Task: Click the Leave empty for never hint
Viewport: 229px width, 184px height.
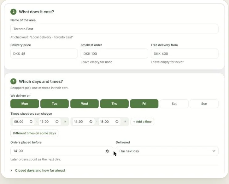Action: point(167,62)
